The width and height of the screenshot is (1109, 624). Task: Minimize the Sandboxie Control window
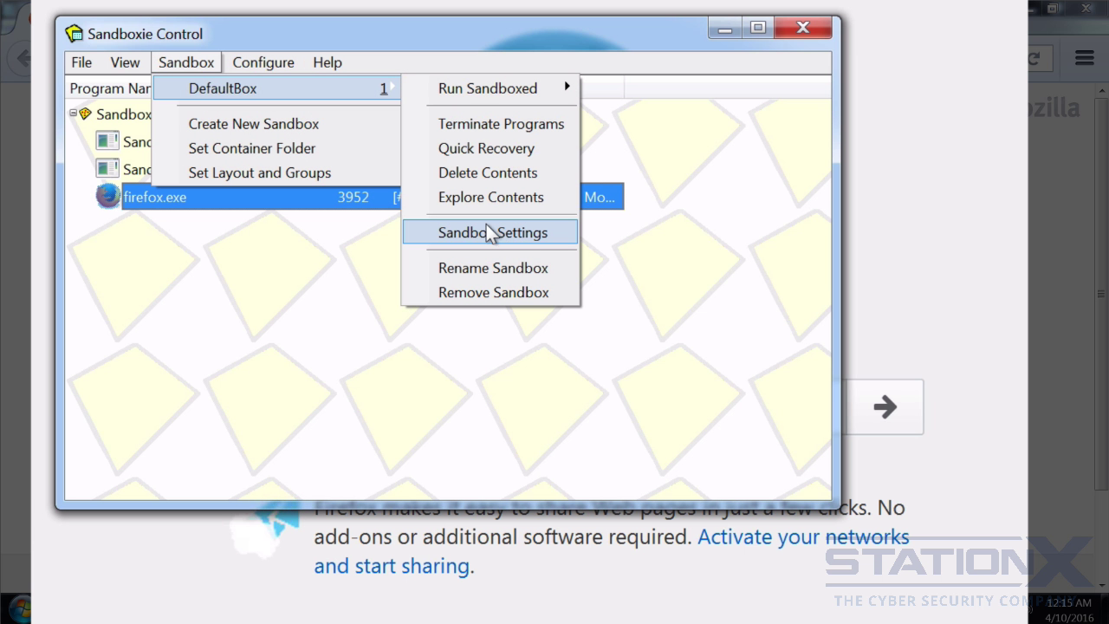(x=725, y=29)
